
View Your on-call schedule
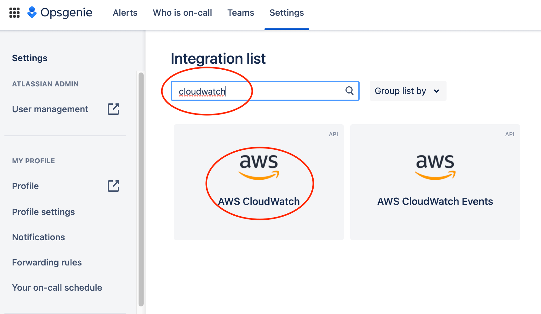tap(57, 288)
